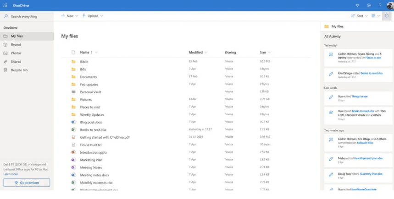The height and width of the screenshot is (199, 394).
Task: Click the Bills folder icon
Action: (x=73, y=69)
